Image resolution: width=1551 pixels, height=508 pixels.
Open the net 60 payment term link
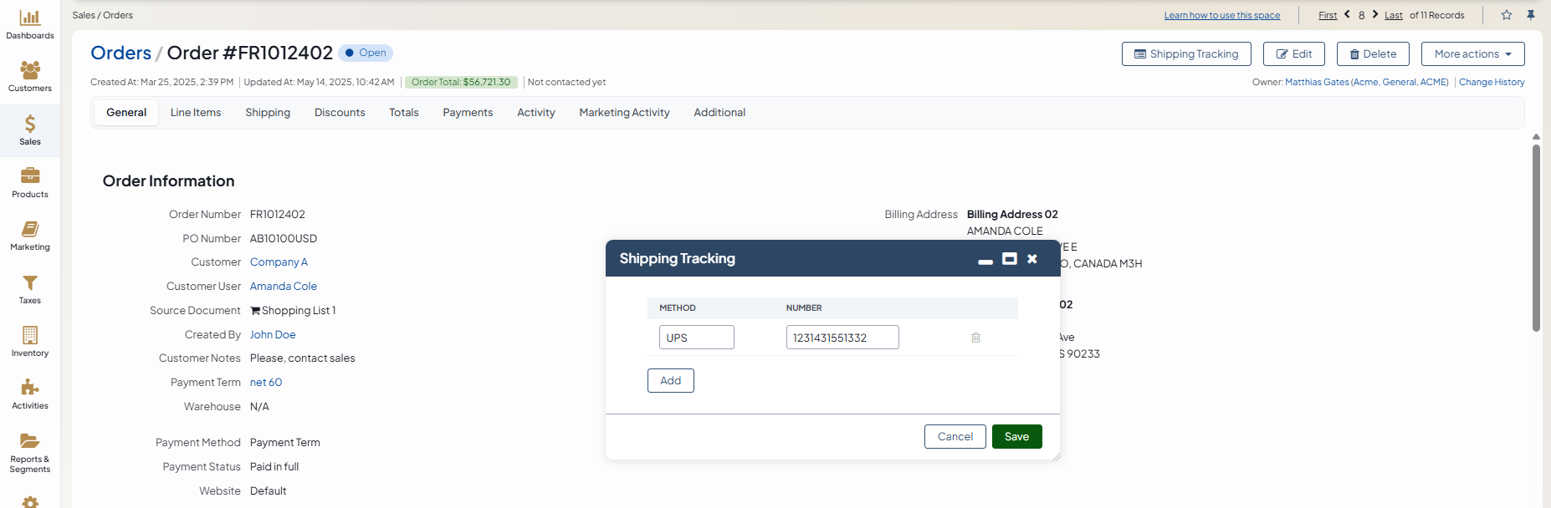coord(266,383)
